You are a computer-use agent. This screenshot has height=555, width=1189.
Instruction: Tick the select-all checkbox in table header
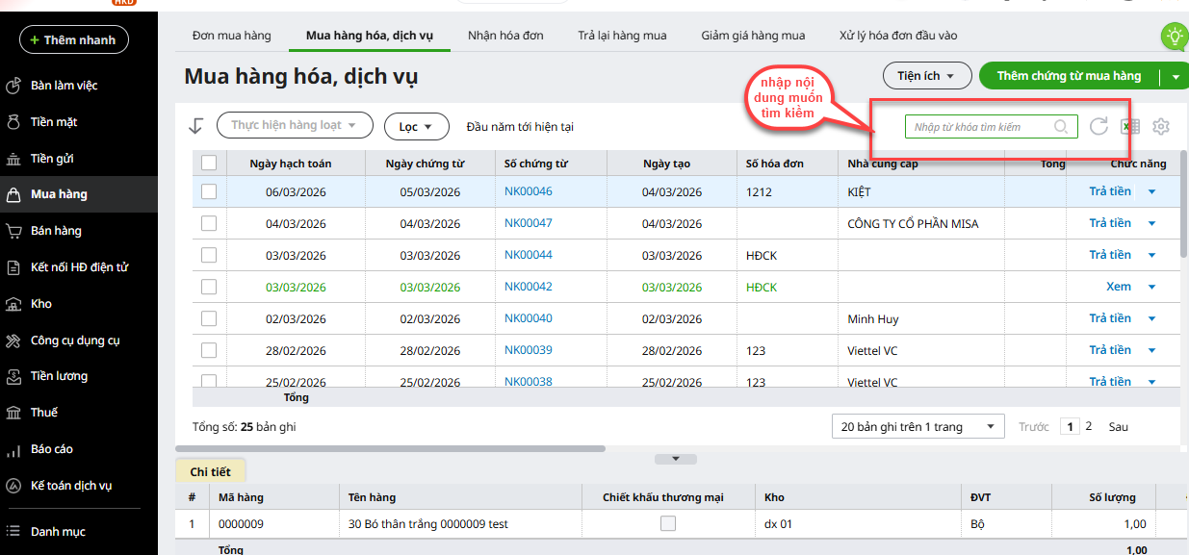209,163
